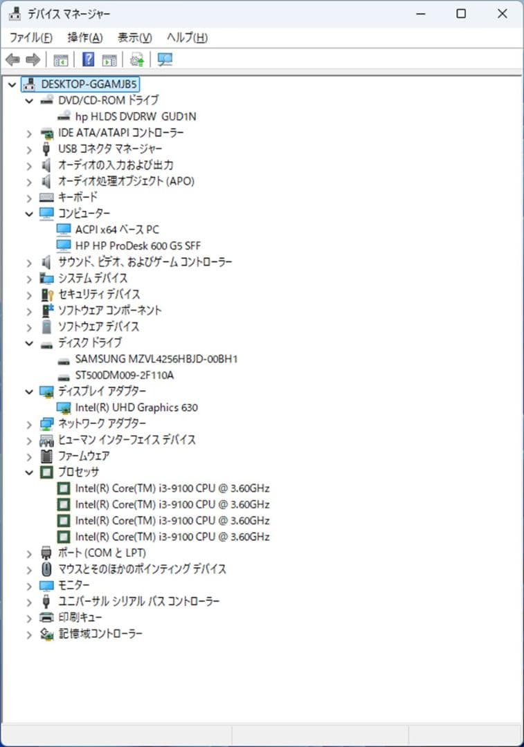Click the 記憶域コントローラー icon
Image resolution: width=524 pixels, height=747 pixels.
47,634
